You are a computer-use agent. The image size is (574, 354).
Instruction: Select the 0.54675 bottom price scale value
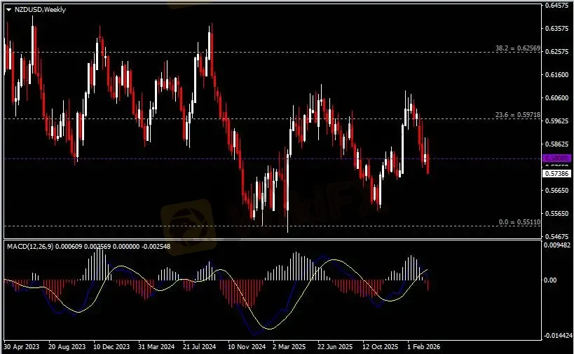[556, 236]
